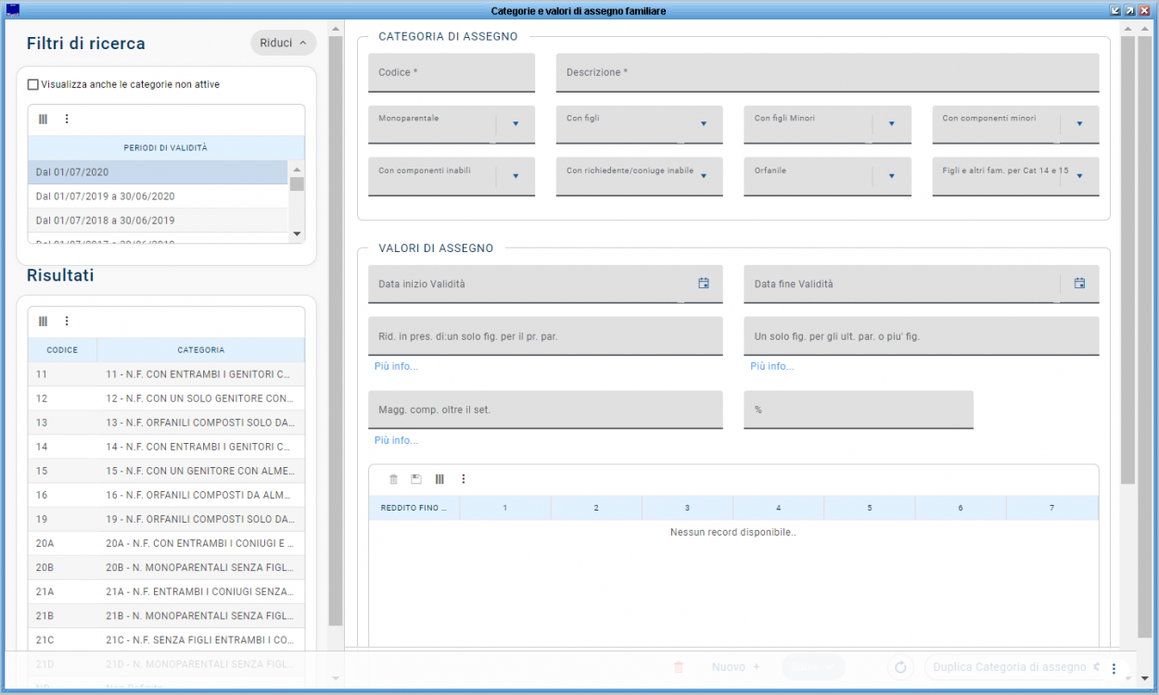Image resolution: width=1159 pixels, height=695 pixels.
Task: Open the three-dot menu in bottom bar
Action: pos(1114,668)
